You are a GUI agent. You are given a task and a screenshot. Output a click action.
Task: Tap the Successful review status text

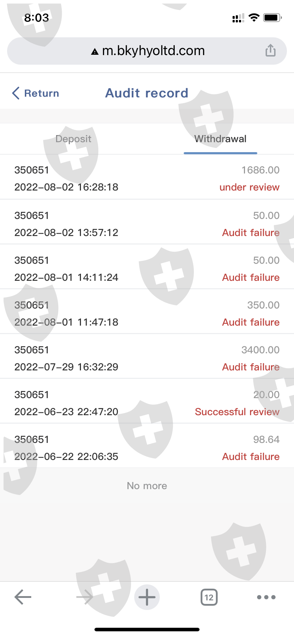pyautogui.click(x=237, y=412)
